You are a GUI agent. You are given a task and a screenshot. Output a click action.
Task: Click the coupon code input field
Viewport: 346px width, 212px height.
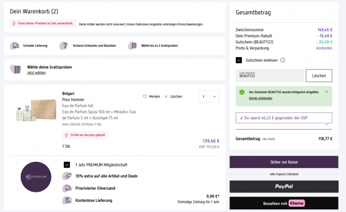(x=269, y=75)
